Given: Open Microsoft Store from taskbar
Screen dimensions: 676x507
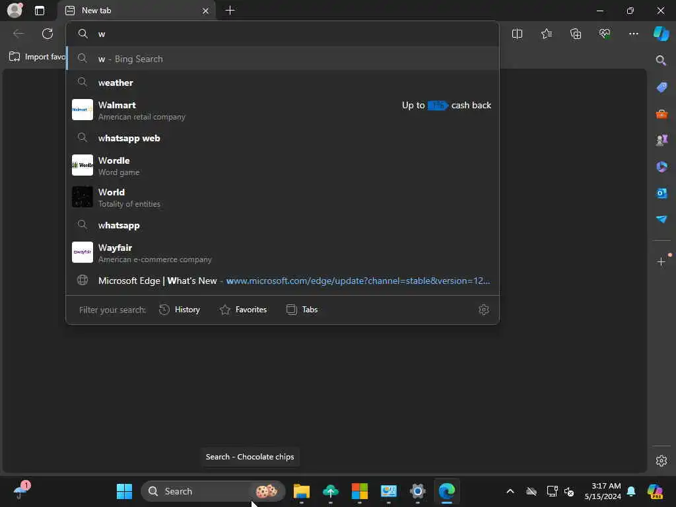Looking at the screenshot, I should (x=360, y=491).
